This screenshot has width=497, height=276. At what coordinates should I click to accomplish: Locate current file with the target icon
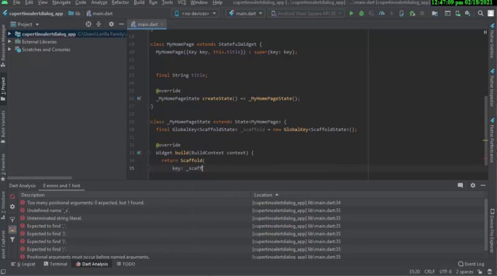coord(88,24)
